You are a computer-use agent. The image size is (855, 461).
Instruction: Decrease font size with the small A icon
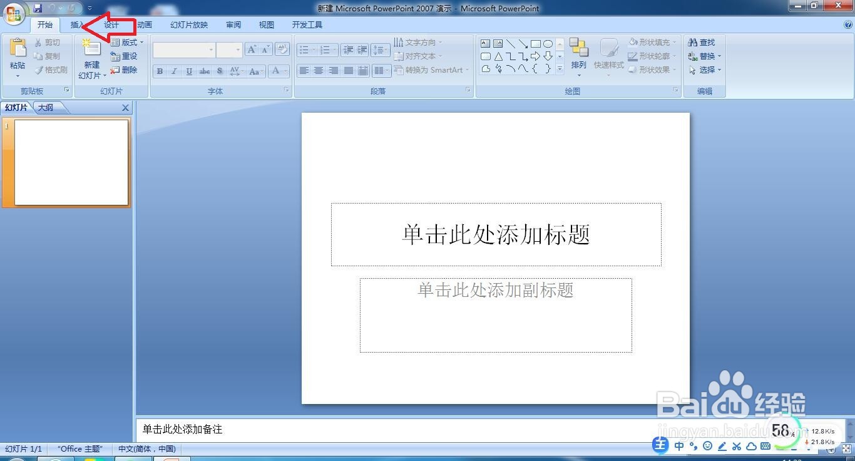[266, 49]
